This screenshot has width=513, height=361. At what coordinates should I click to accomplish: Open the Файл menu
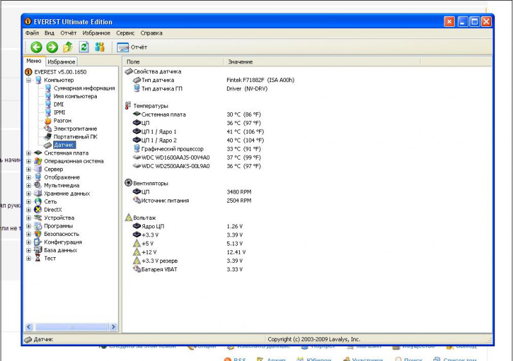[32, 33]
